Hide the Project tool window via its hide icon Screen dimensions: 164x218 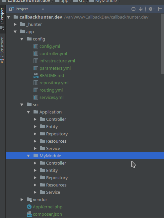coord(159,9)
